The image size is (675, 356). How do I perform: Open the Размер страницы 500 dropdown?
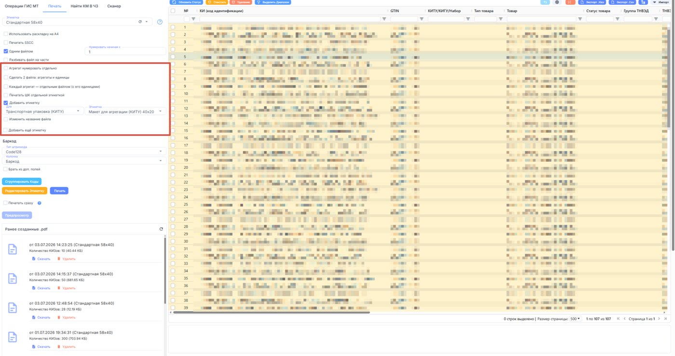click(x=575, y=319)
